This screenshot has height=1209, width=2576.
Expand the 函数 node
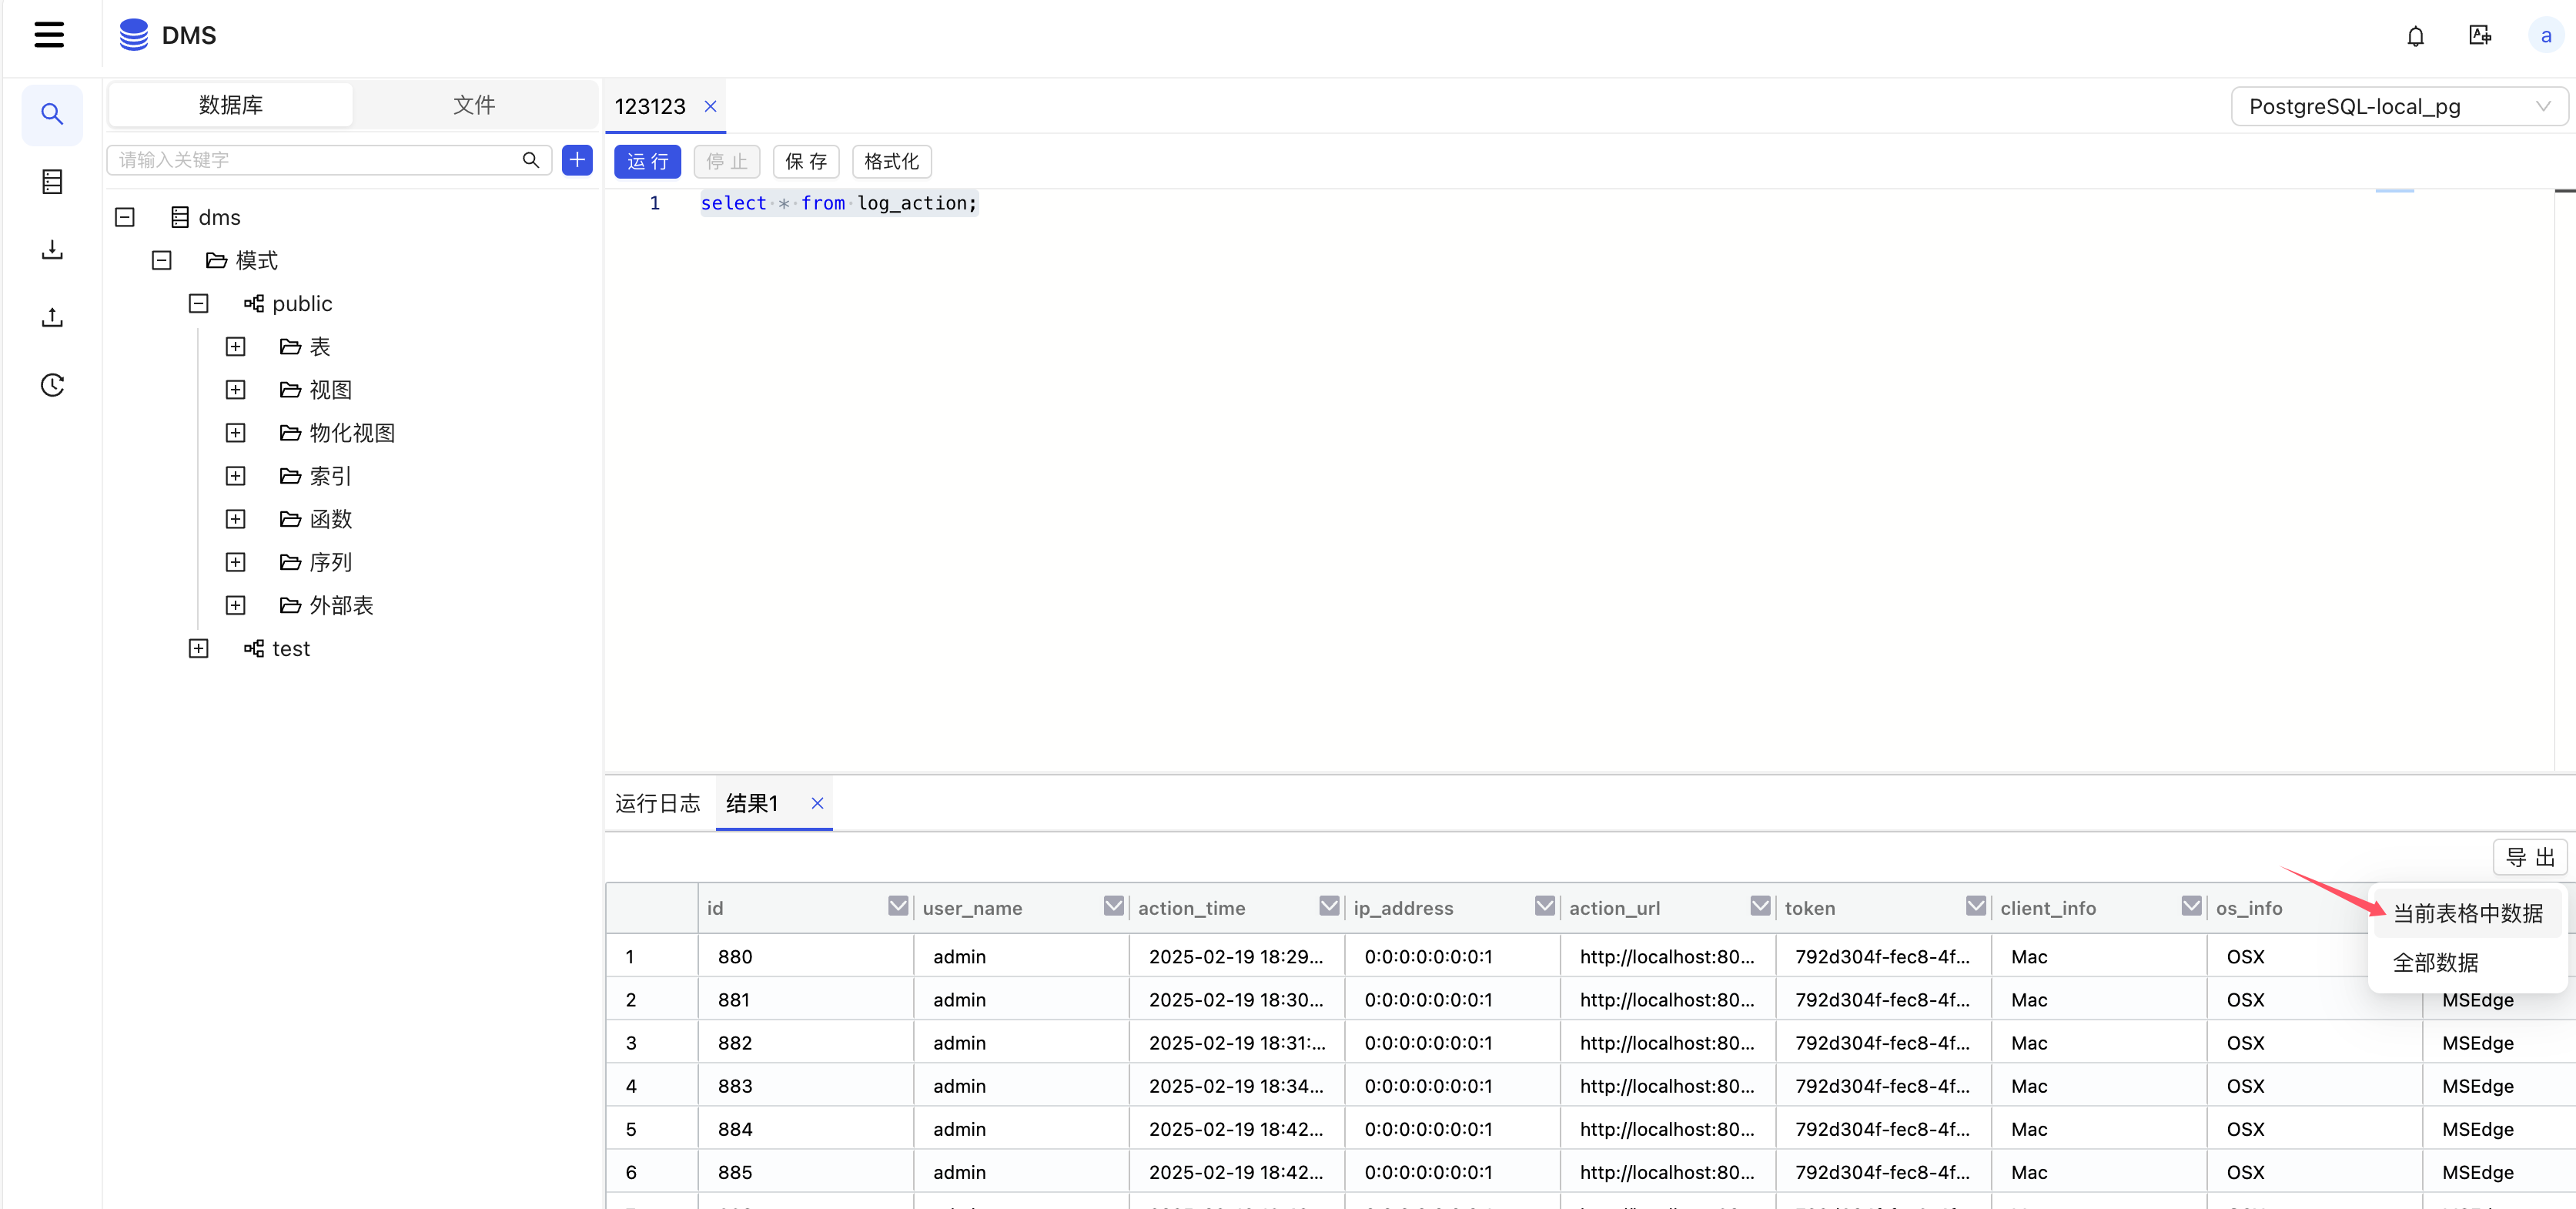(x=236, y=518)
